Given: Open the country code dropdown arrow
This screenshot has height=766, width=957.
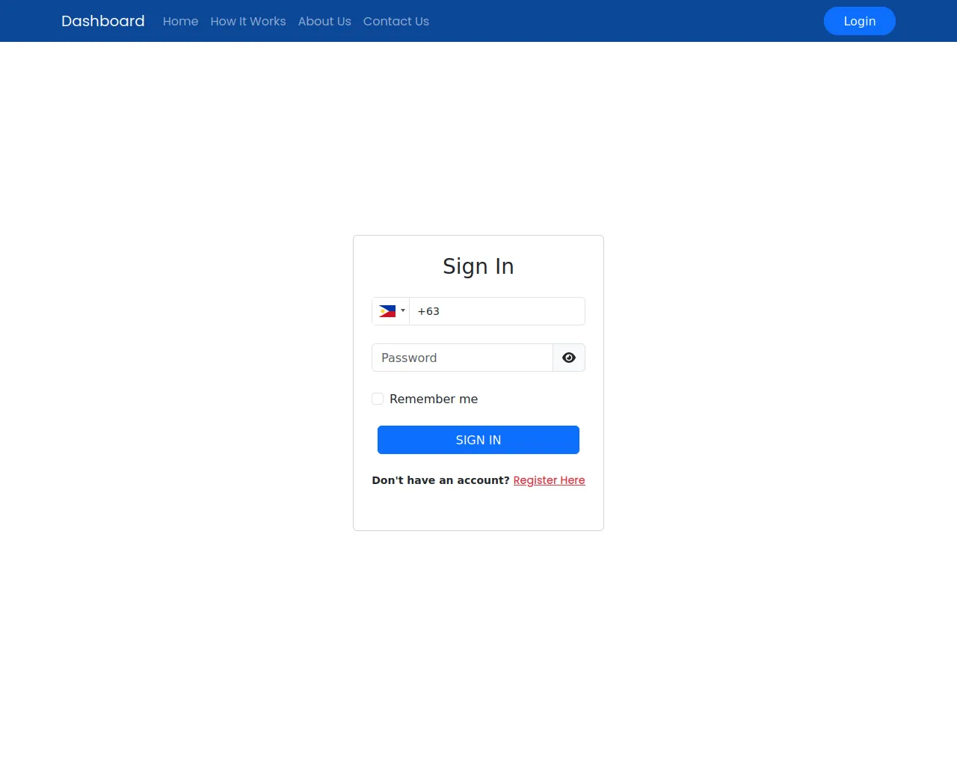Looking at the screenshot, I should [x=403, y=311].
